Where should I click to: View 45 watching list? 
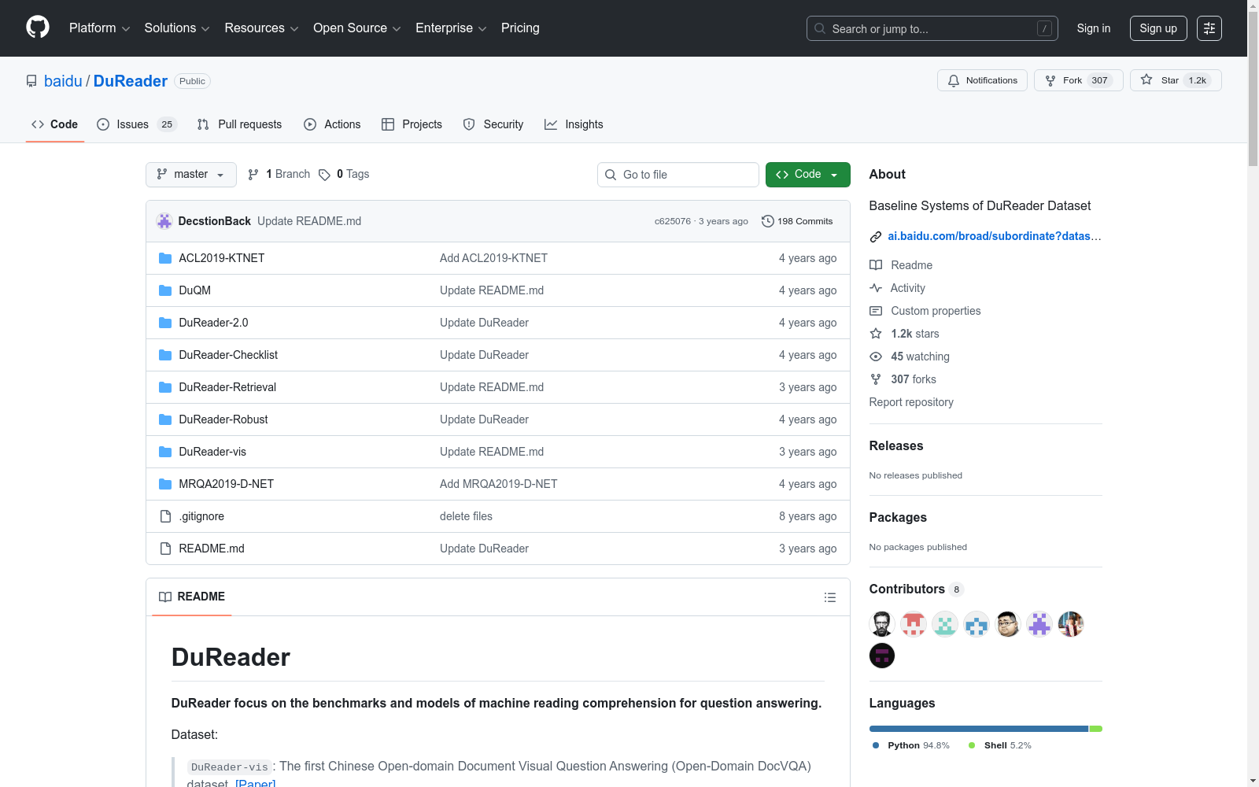point(910,357)
